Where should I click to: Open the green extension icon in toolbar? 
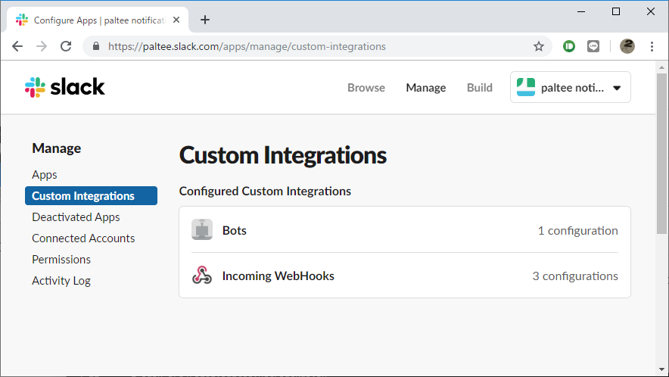[569, 46]
